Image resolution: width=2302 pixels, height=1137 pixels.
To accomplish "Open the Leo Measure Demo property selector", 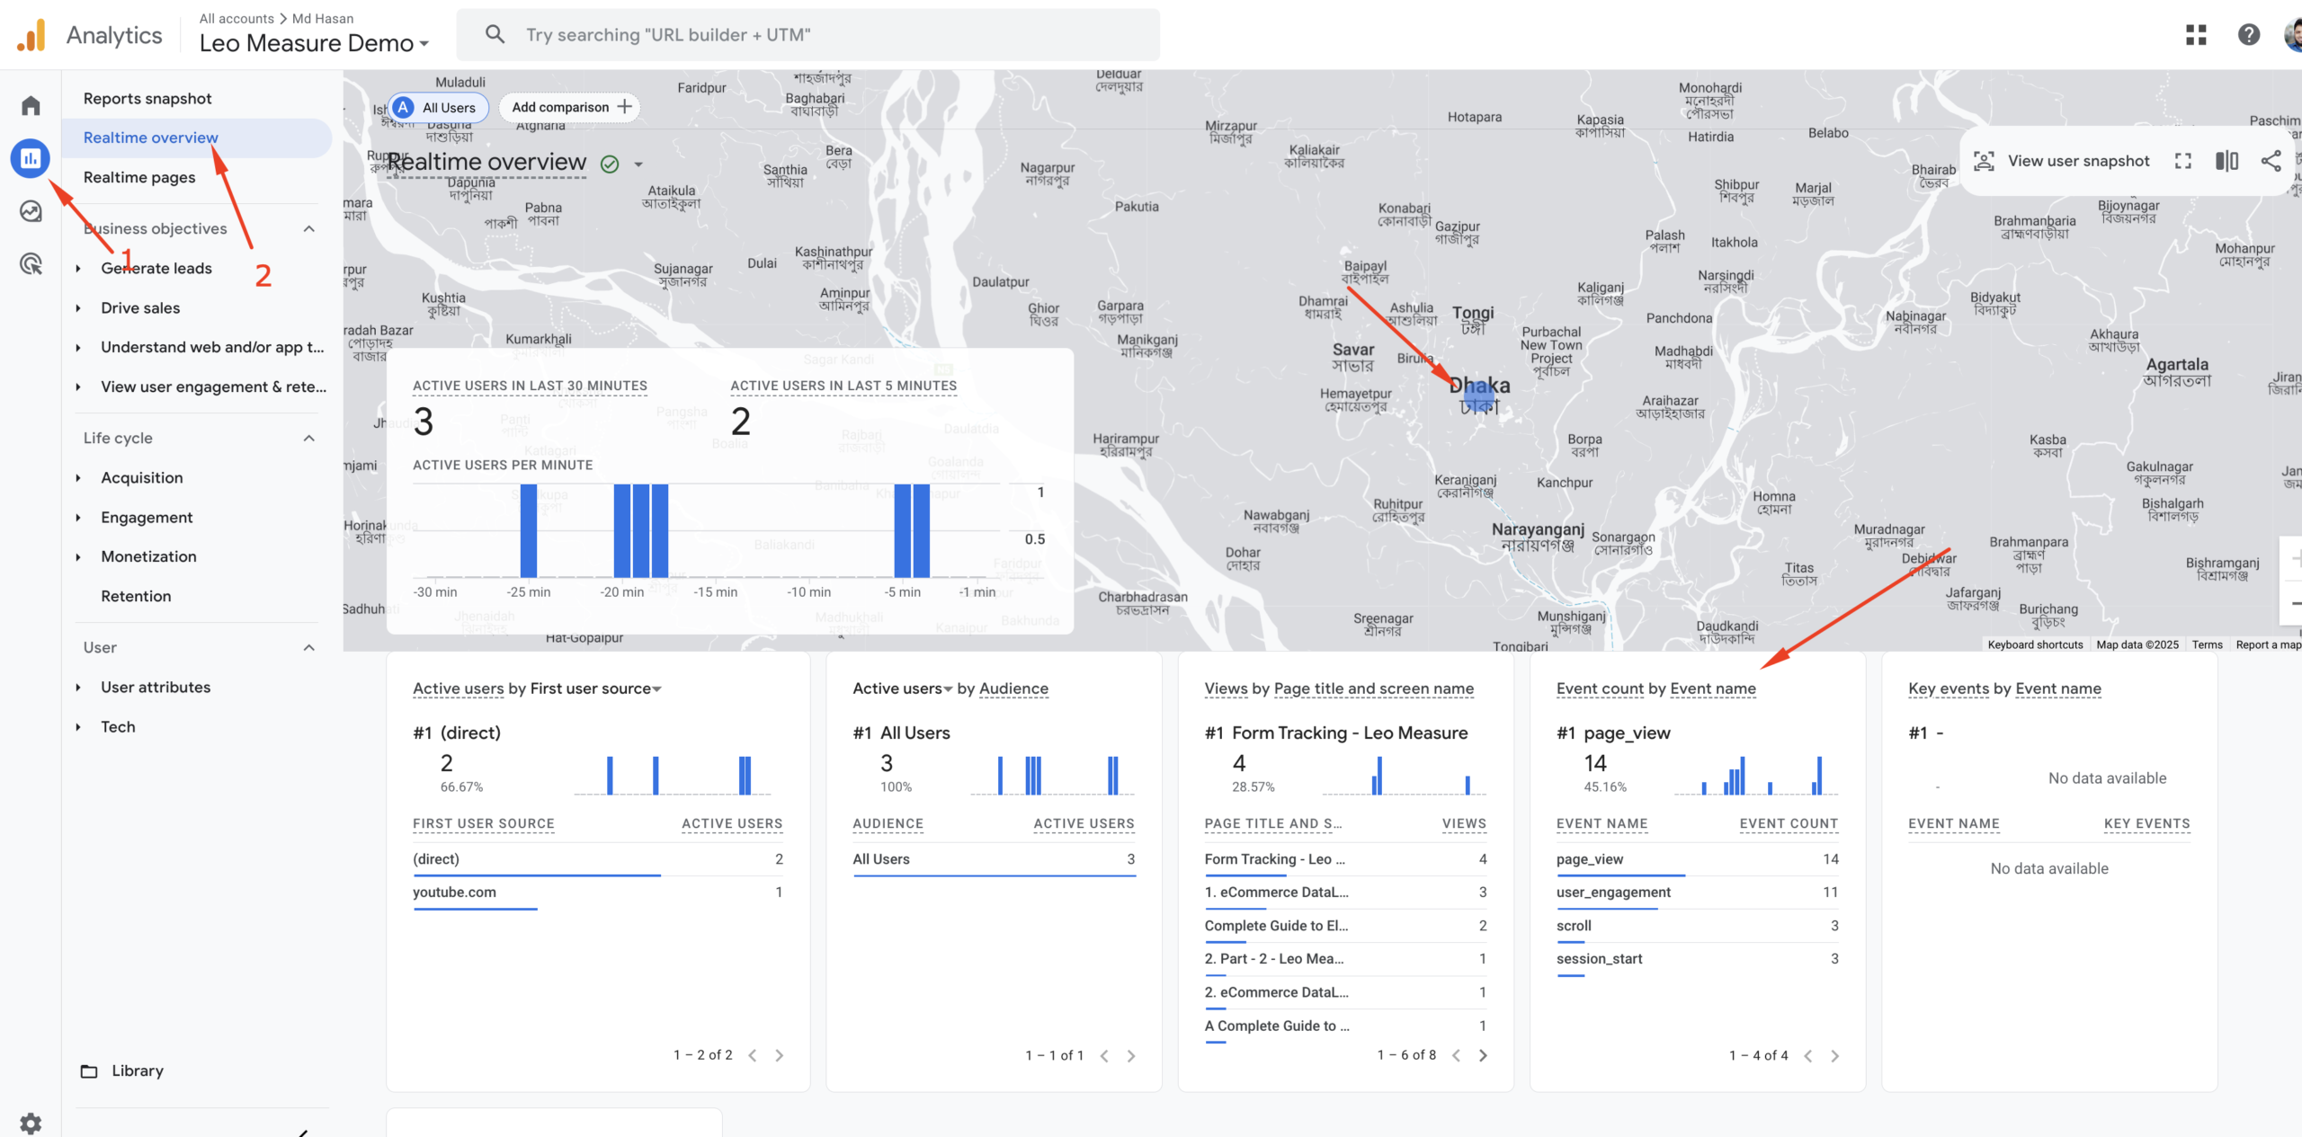I will 314,43.
